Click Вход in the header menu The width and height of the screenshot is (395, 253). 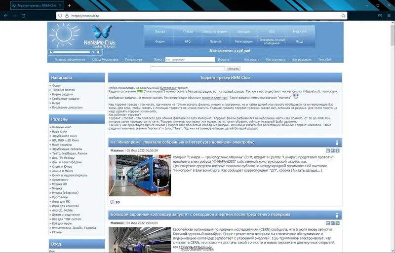(300, 41)
